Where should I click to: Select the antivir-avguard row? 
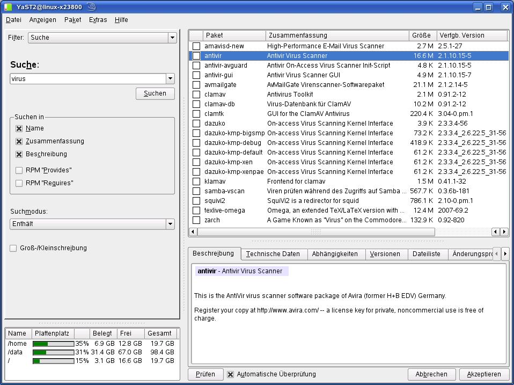349,66
